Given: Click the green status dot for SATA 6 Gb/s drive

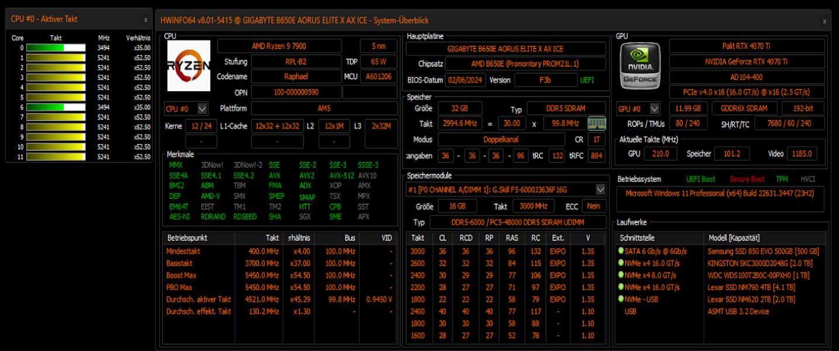Looking at the screenshot, I should coord(621,251).
